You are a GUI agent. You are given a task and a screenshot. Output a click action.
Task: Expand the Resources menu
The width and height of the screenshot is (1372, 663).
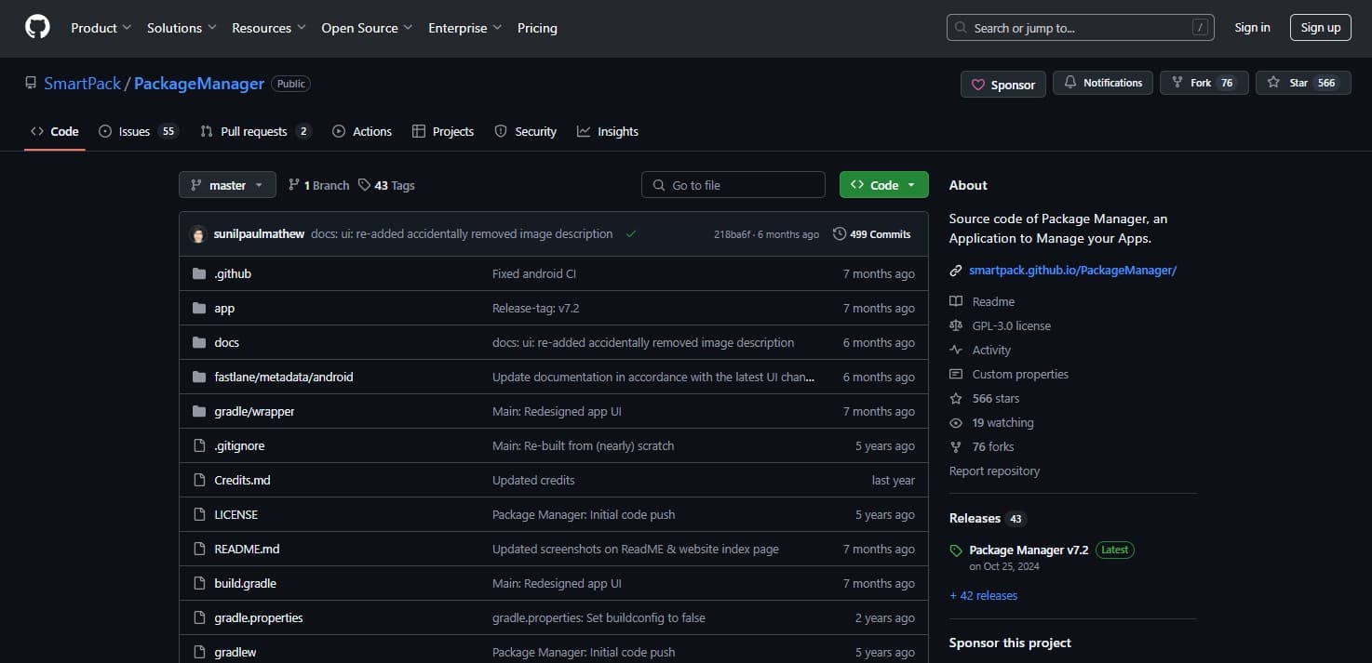click(x=268, y=28)
